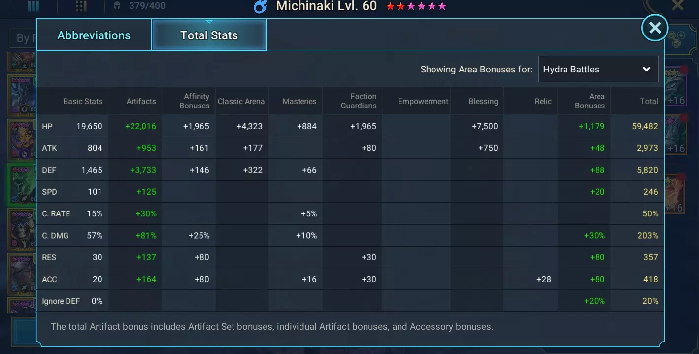
Task: Click the HP total value 59,482
Action: [x=645, y=126]
